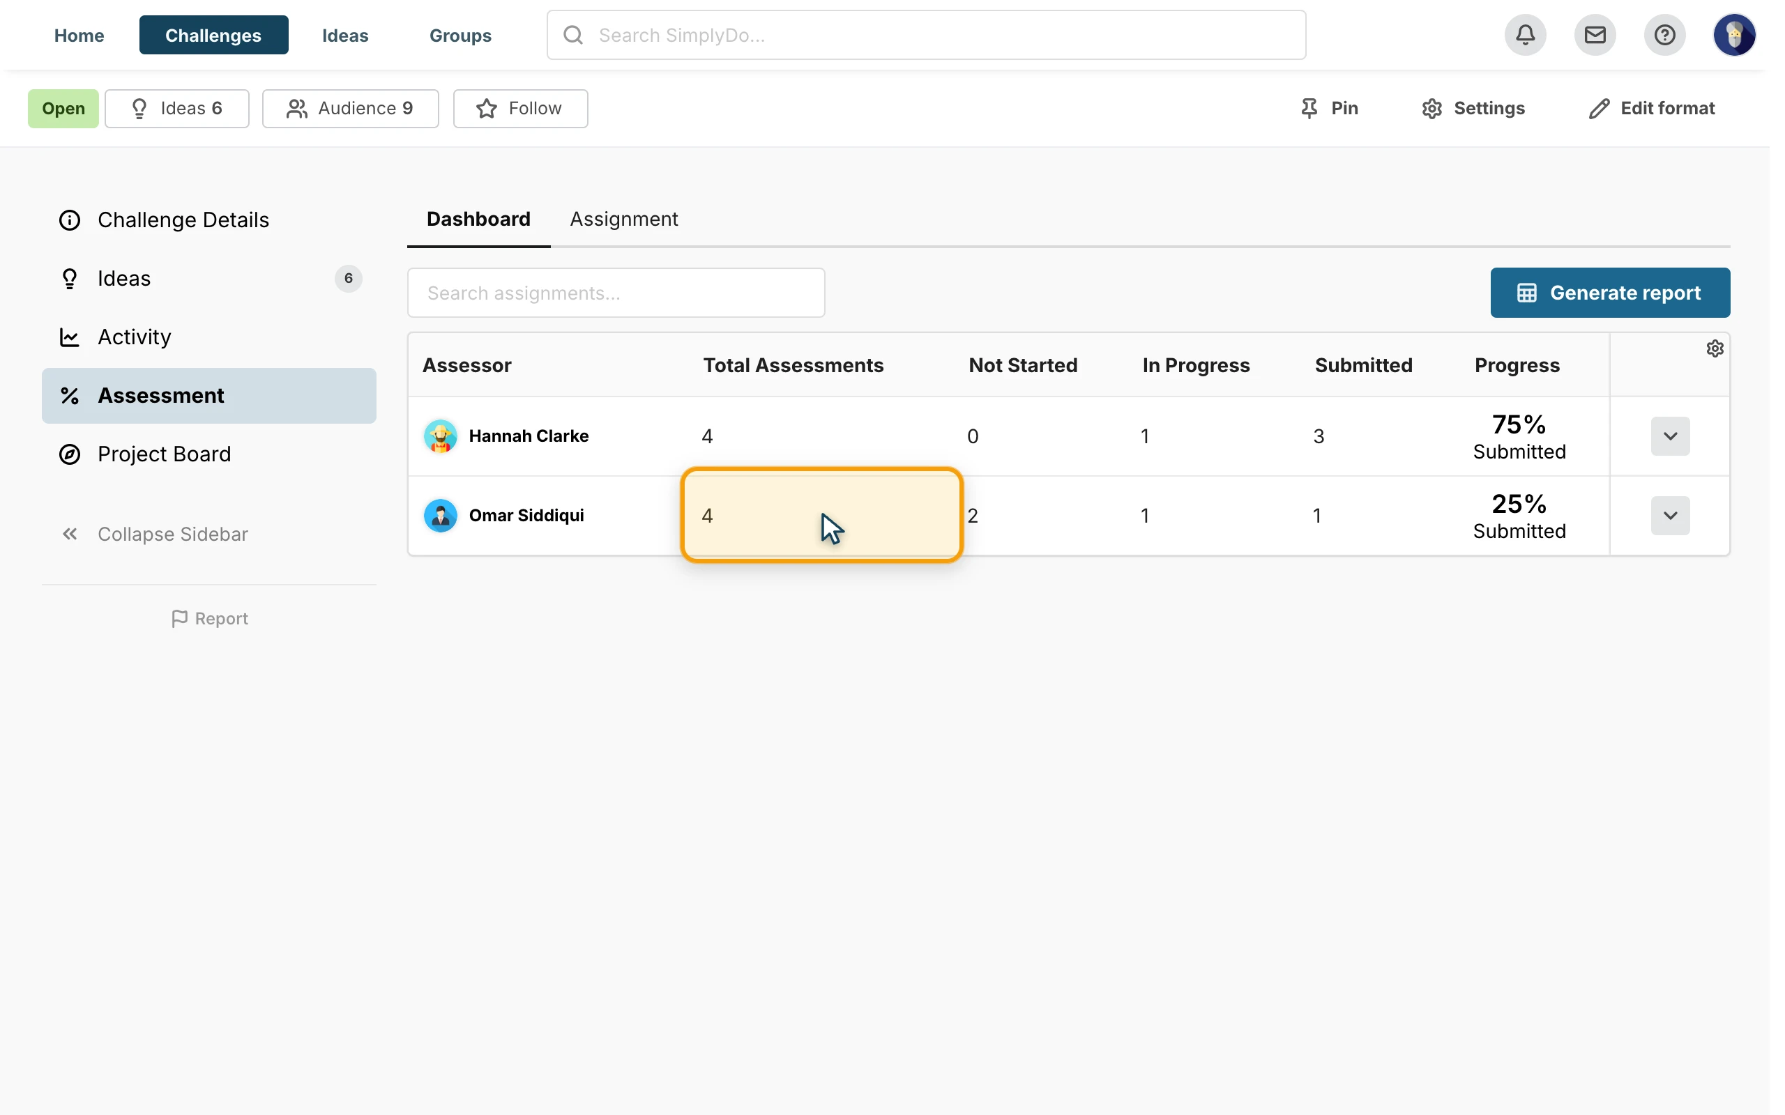Viewport: 1785px width, 1115px height.
Task: Click the Follow star button
Action: tap(520, 109)
